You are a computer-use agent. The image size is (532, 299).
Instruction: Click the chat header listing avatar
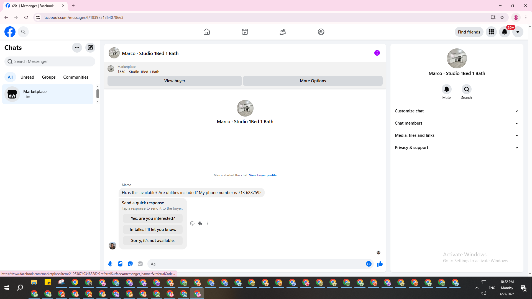[114, 53]
